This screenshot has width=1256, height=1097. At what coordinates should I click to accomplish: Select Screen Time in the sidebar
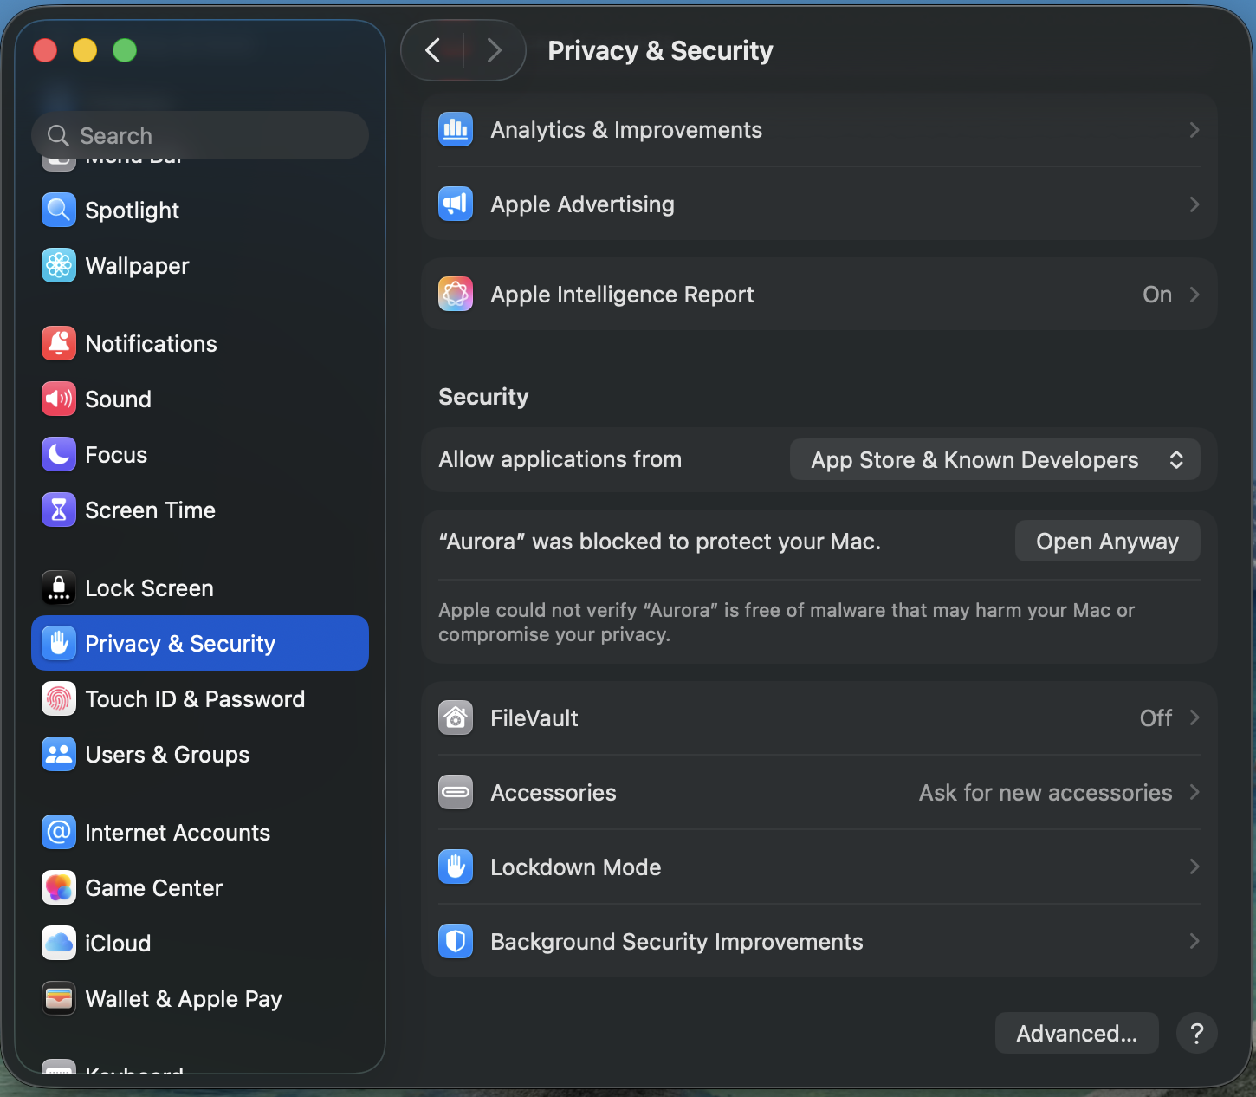coord(200,510)
